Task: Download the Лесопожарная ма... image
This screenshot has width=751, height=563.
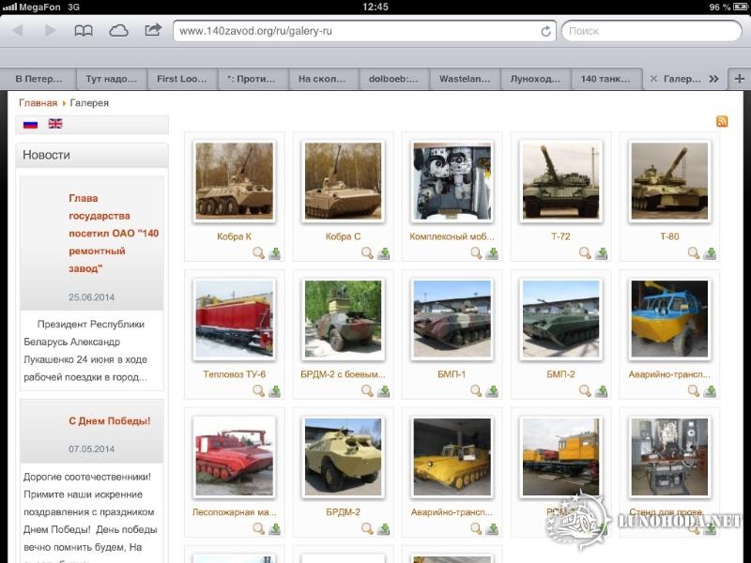Action: 274,529
